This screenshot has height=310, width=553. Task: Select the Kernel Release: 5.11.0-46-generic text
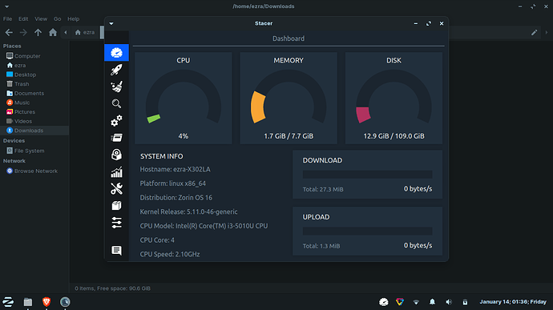188,211
